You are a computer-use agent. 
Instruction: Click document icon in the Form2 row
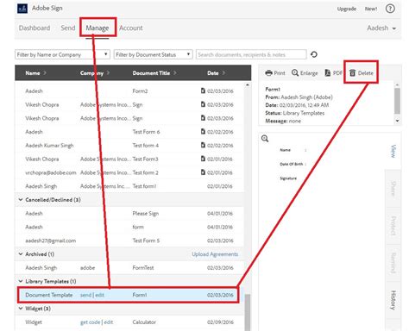[203, 91]
